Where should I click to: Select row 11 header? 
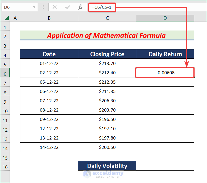click(5, 119)
